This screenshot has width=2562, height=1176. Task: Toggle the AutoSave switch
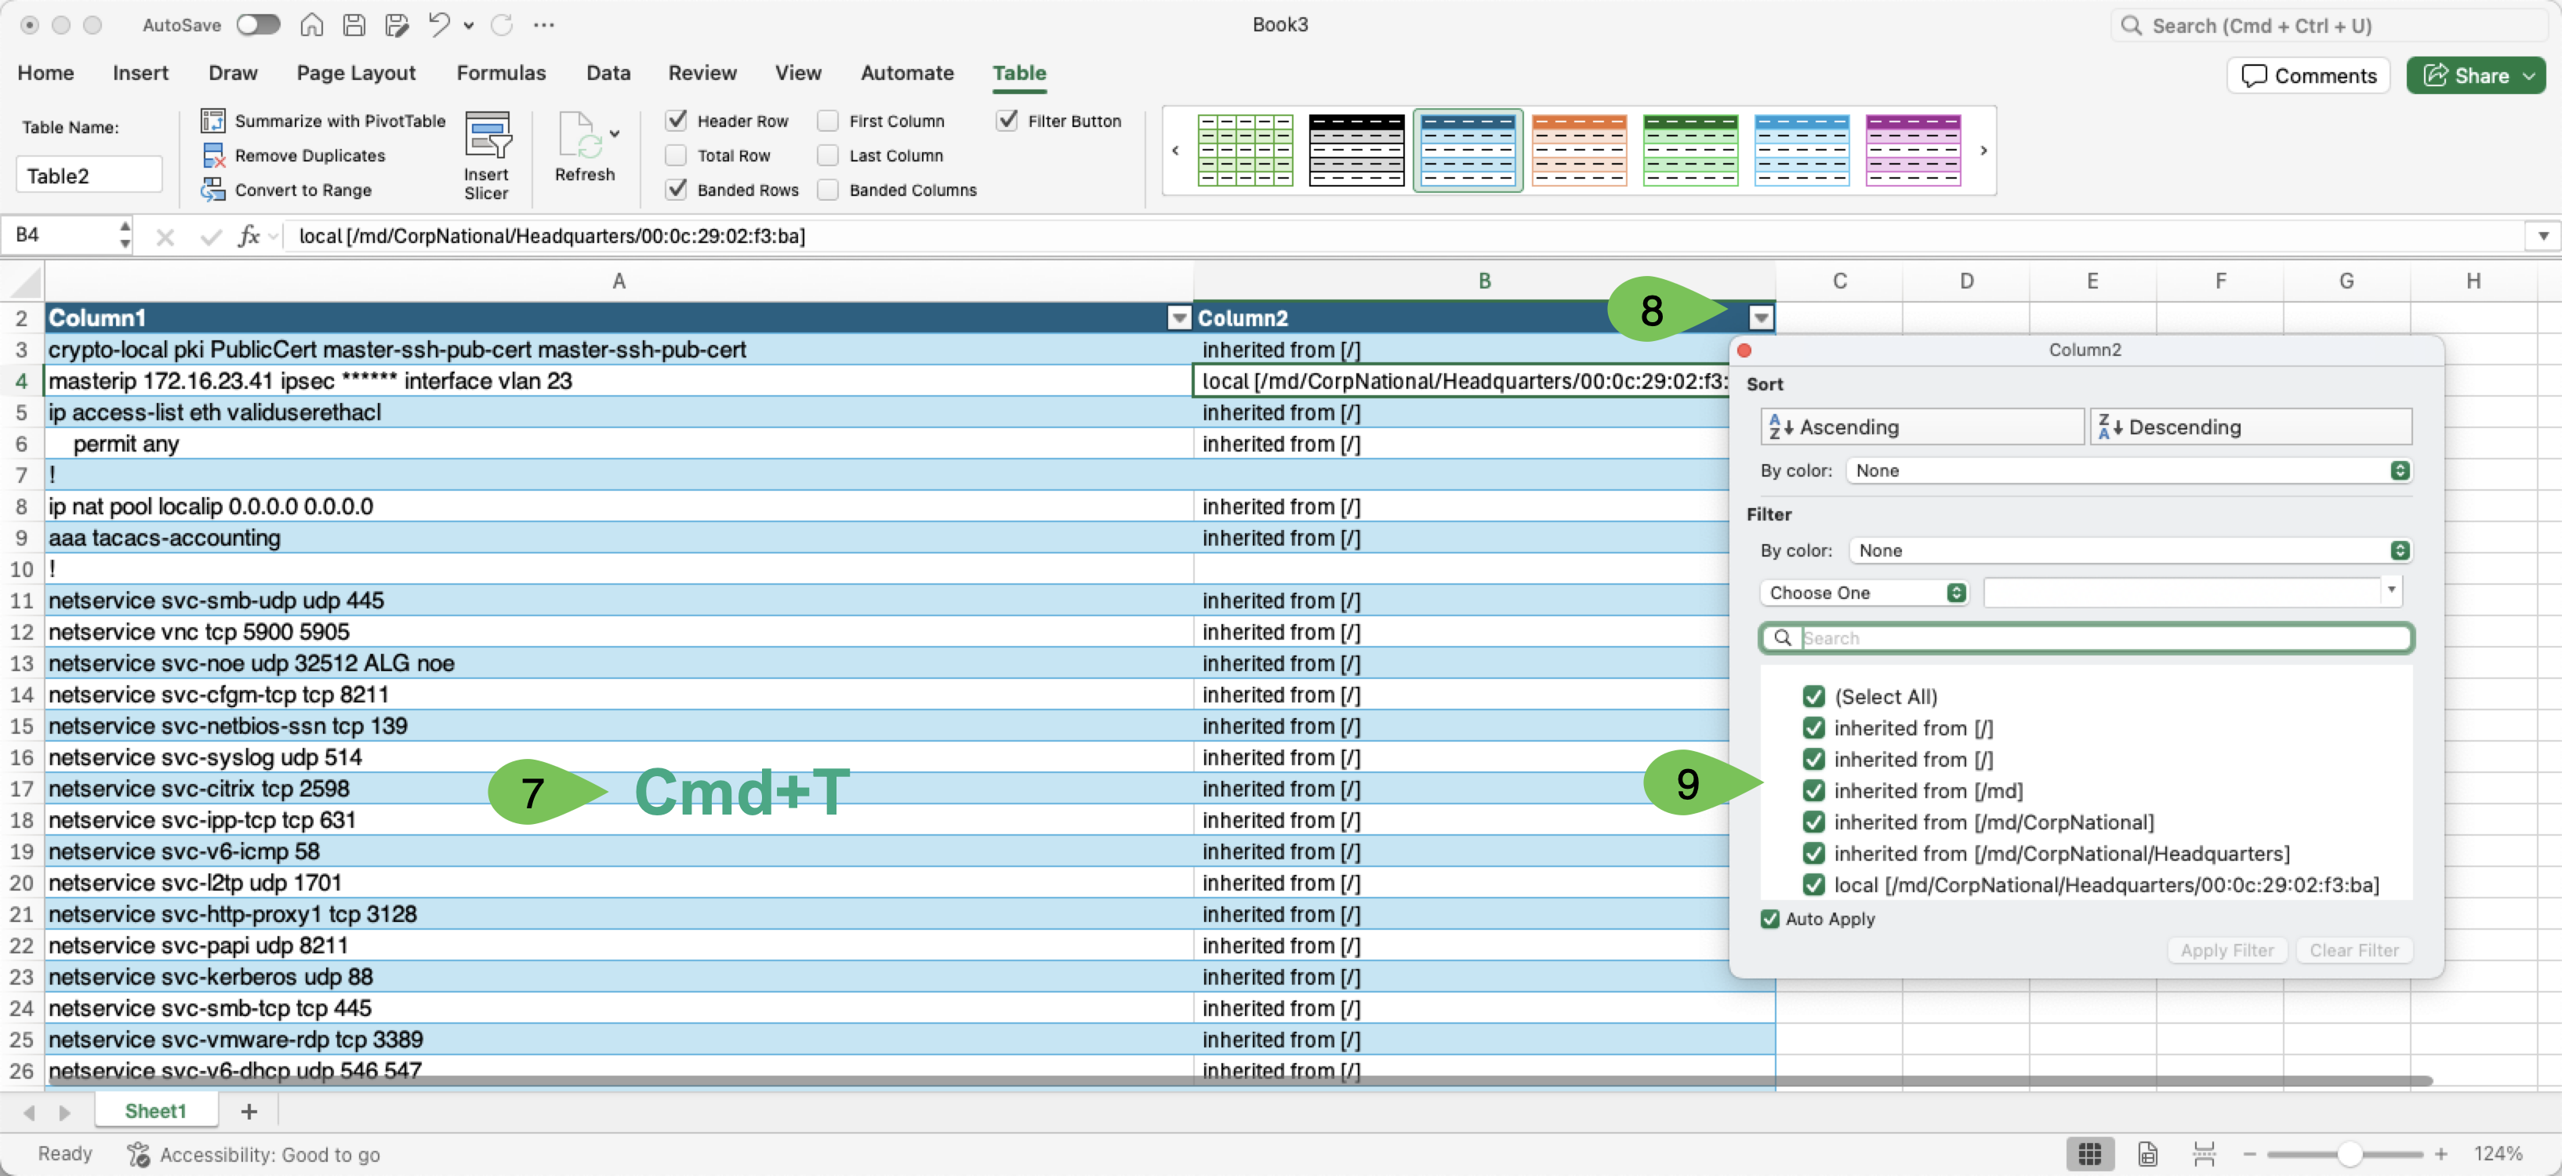click(259, 25)
